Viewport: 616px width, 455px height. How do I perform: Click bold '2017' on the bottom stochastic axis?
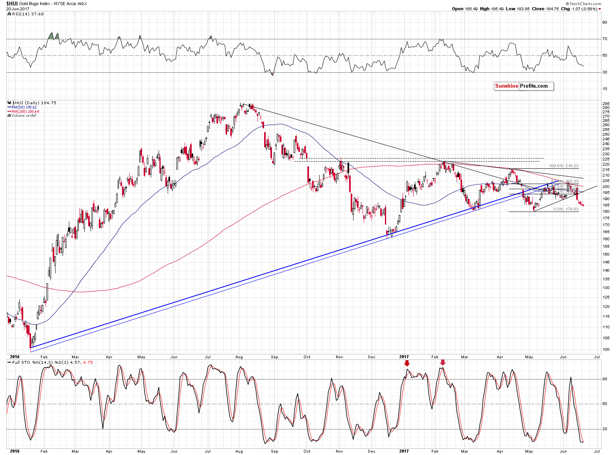pos(404,451)
